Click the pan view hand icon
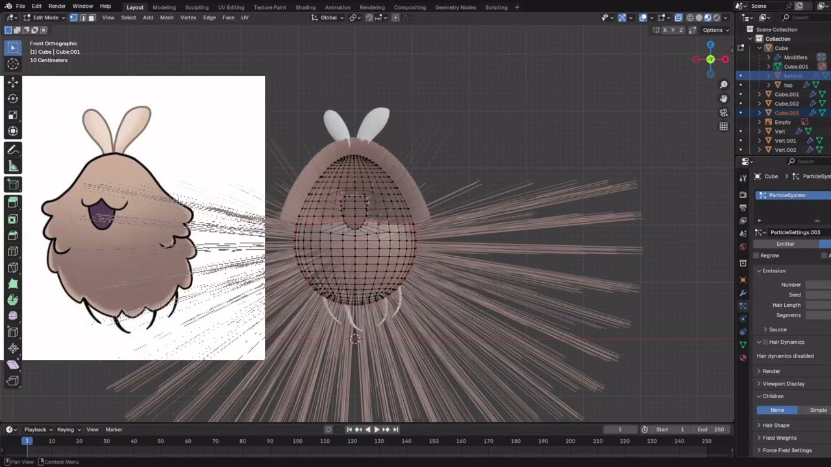This screenshot has width=831, height=467. tap(723, 99)
